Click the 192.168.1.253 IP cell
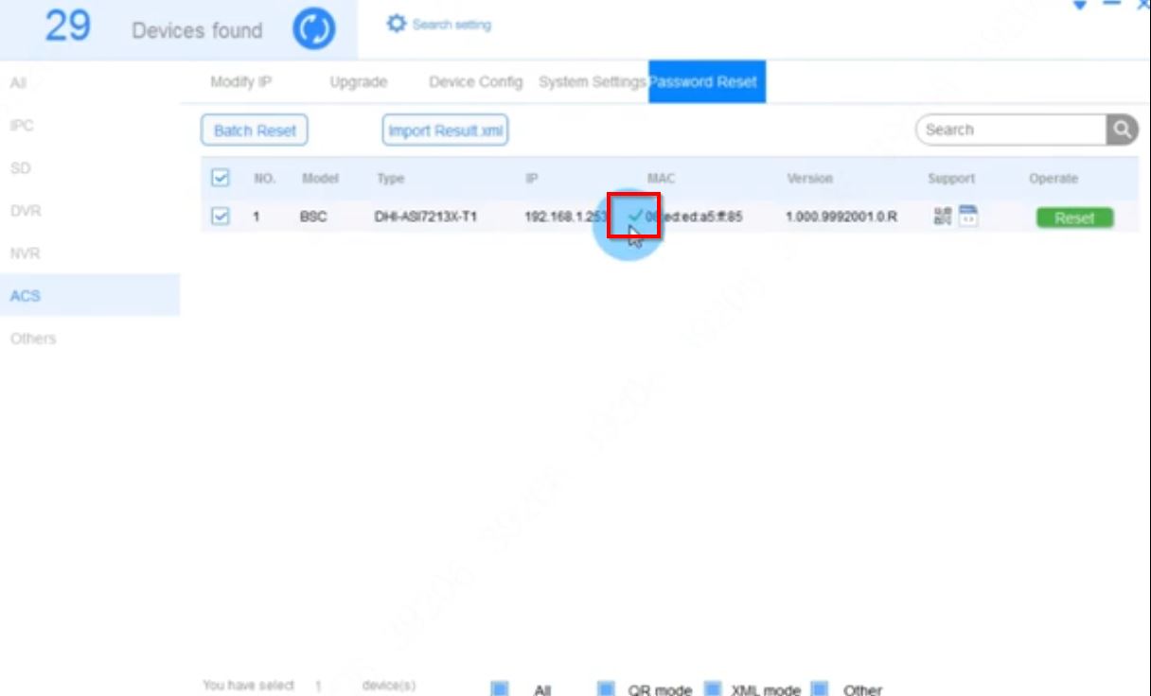Viewport: 1151px width, 696px height. point(566,217)
